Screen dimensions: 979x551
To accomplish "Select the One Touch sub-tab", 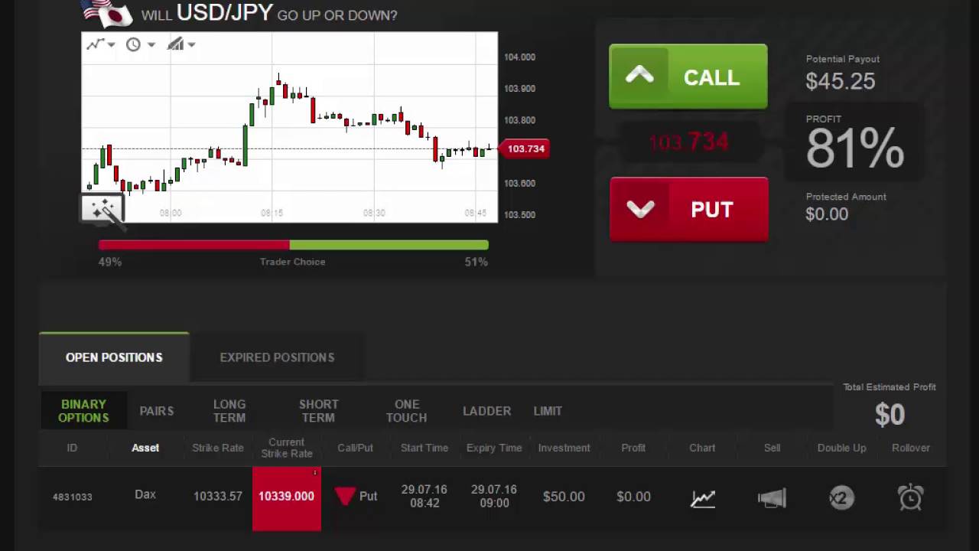I will tap(406, 411).
